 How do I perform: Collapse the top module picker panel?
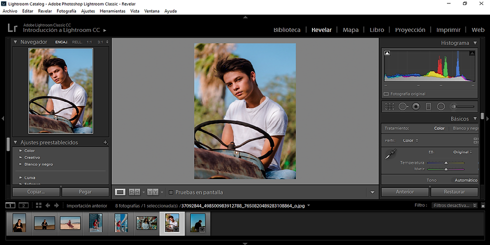coord(245,17)
